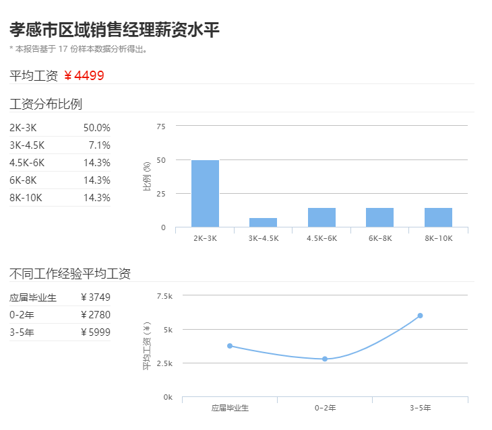The width and height of the screenshot is (492, 430).
Task: Click the 5k tick on the line chart y-axis
Action: (x=168, y=330)
